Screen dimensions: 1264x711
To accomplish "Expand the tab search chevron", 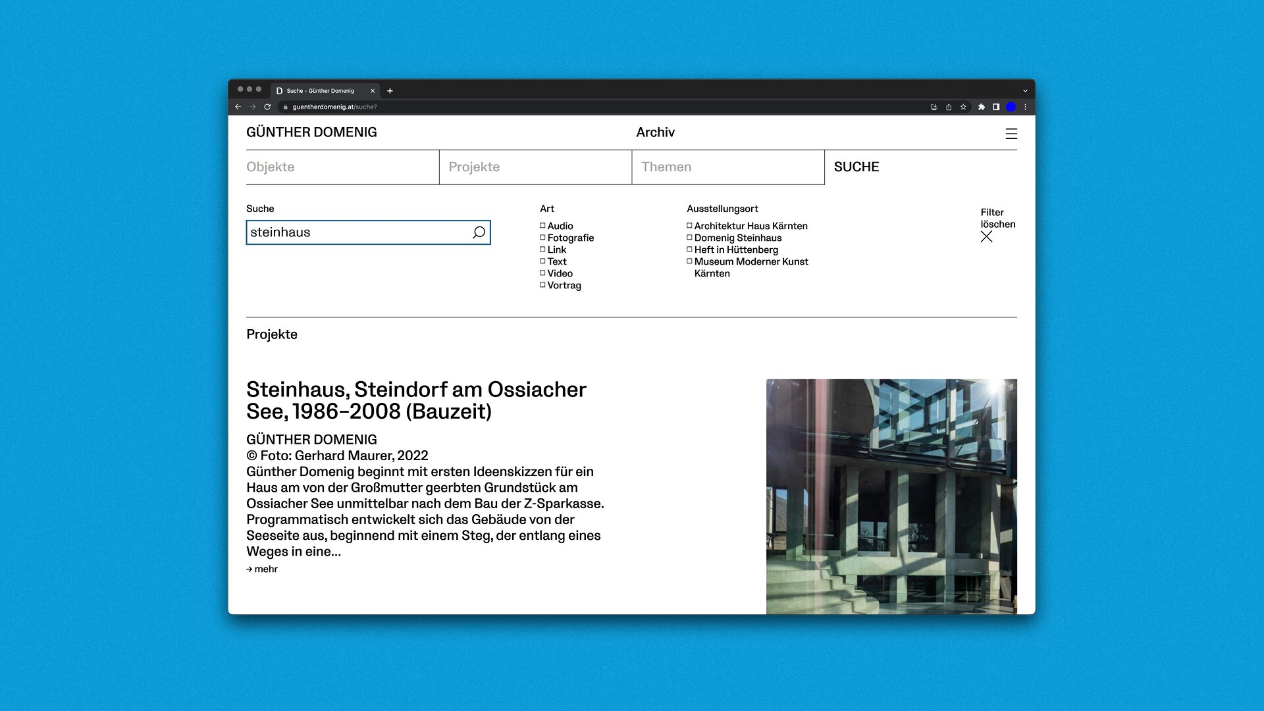I will (1024, 91).
